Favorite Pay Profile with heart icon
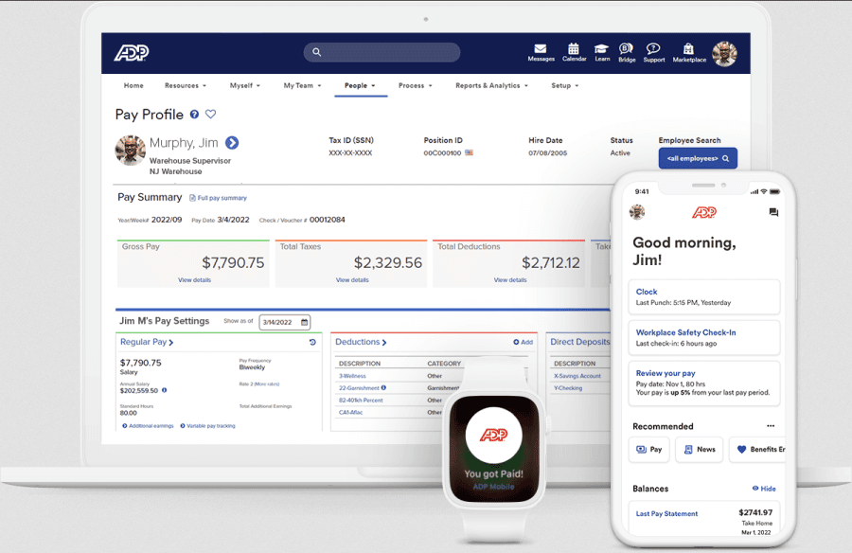Viewport: 852px width, 553px height. 211,115
